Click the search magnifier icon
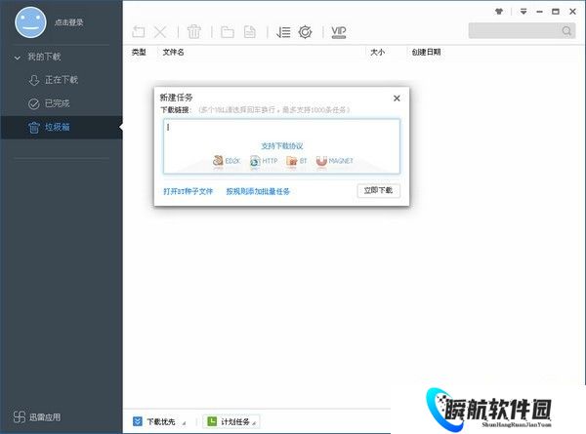This screenshot has height=434, width=586. click(566, 31)
